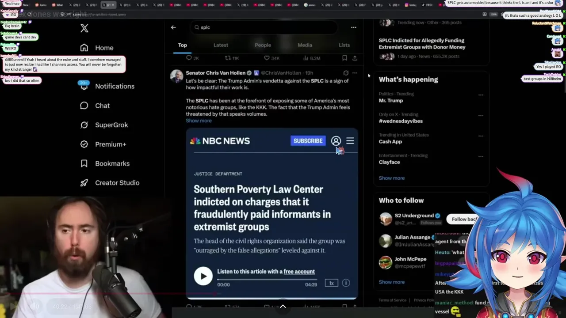566x318 pixels.
Task: Bookmark the post with 34K likes
Action: click(x=344, y=58)
